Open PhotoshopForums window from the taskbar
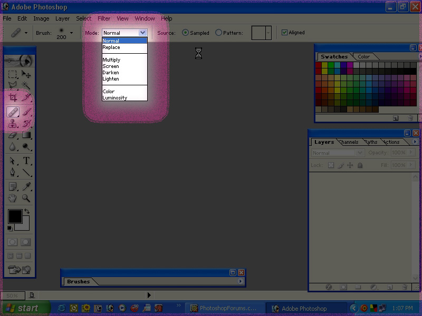This screenshot has width=422, height=316. click(x=224, y=308)
